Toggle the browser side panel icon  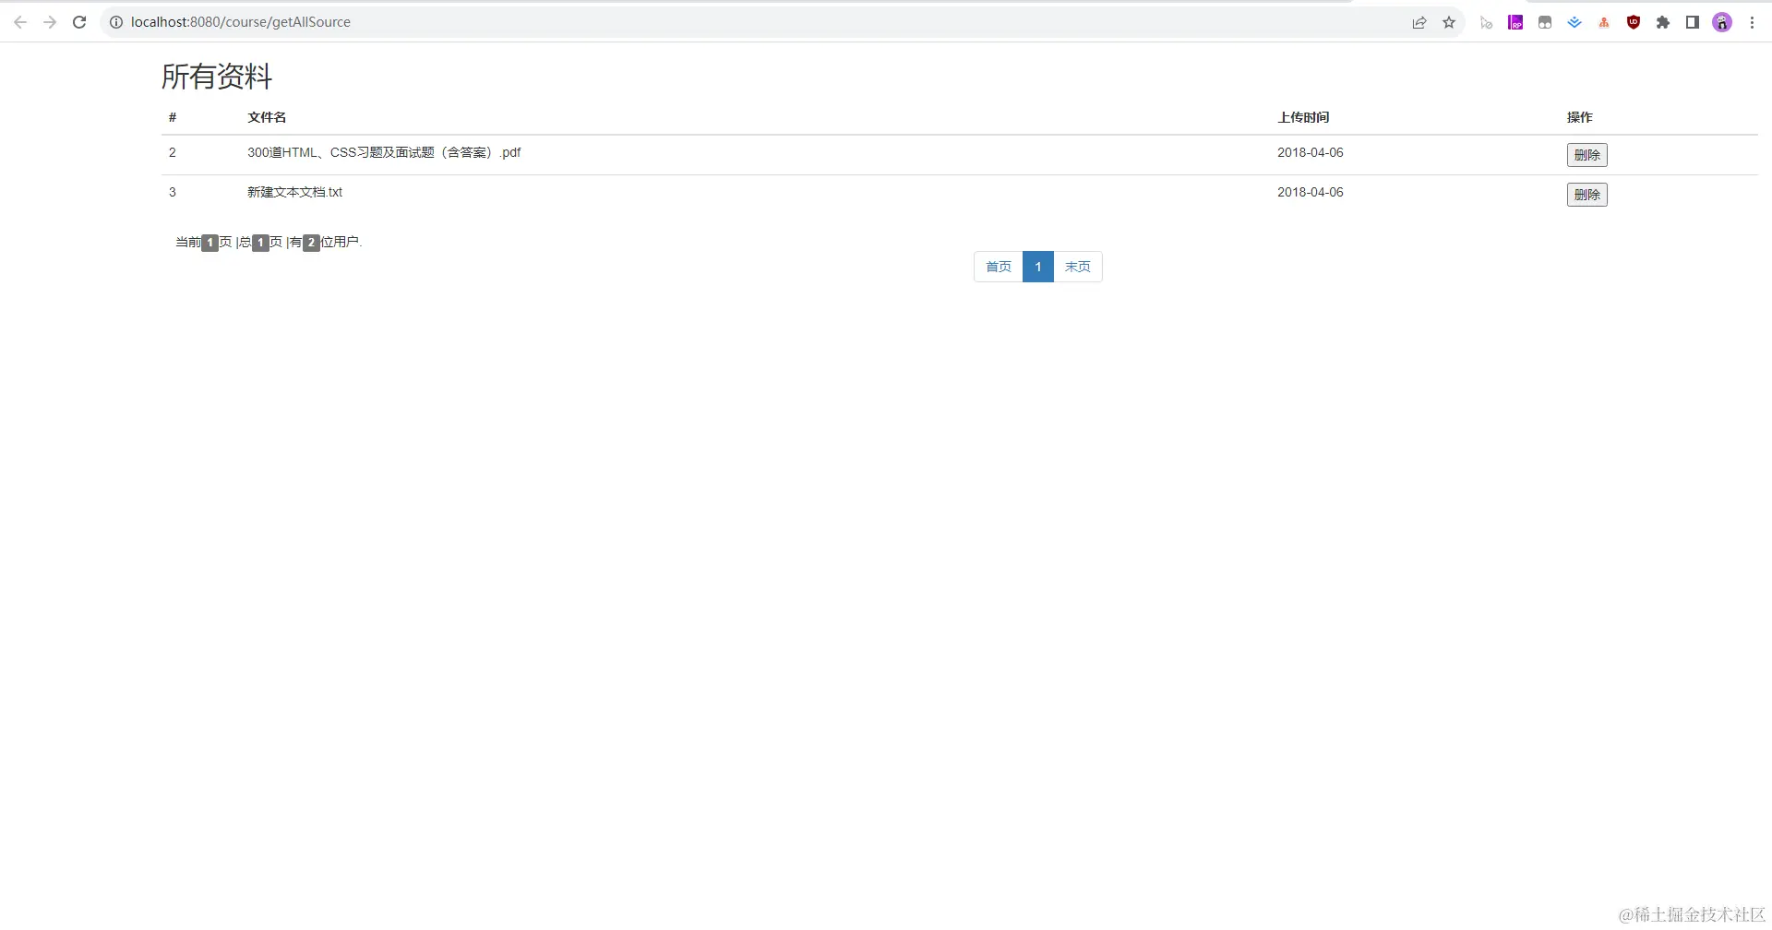pos(1693,22)
